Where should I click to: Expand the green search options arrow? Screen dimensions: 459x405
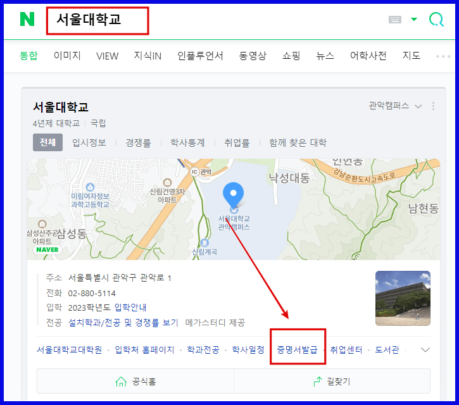point(414,20)
